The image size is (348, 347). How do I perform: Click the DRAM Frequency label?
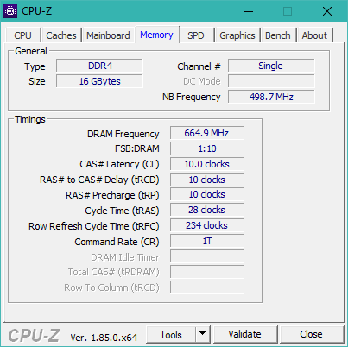[123, 134]
